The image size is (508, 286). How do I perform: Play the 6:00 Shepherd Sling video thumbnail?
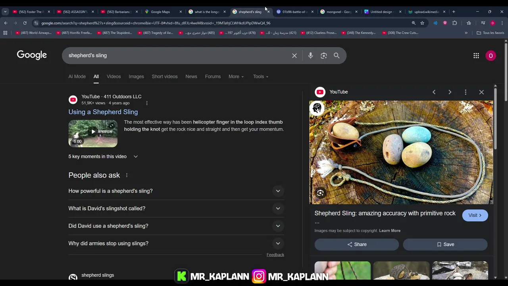tap(93, 133)
